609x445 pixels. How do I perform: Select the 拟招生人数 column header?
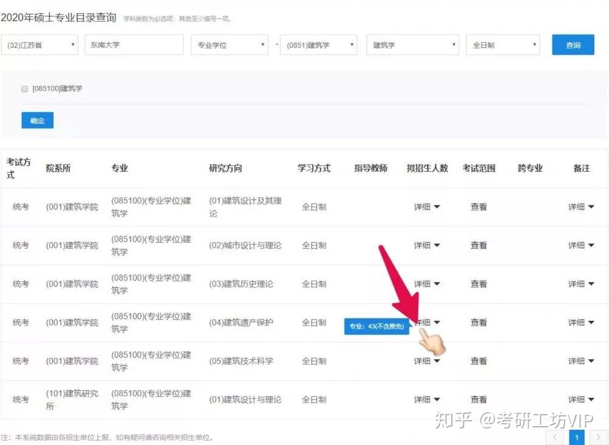[x=428, y=168]
